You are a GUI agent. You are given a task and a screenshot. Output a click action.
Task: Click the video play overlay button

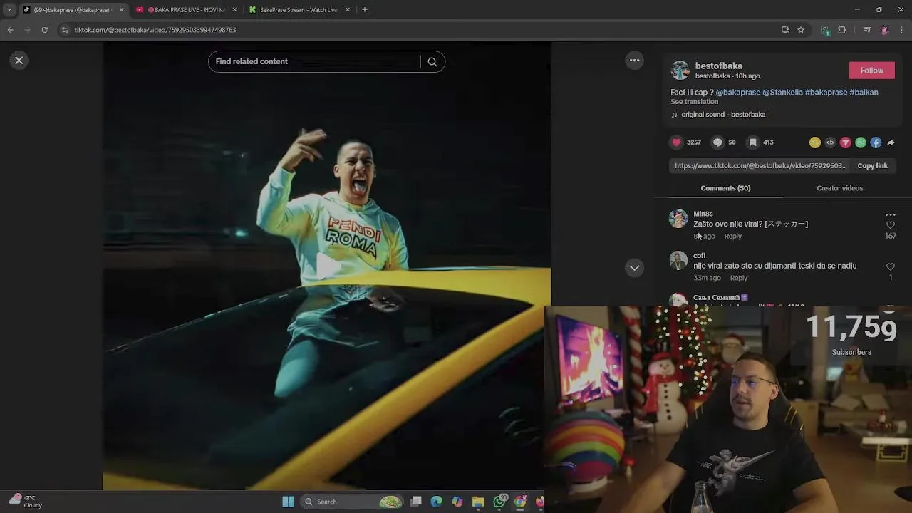[327, 266]
